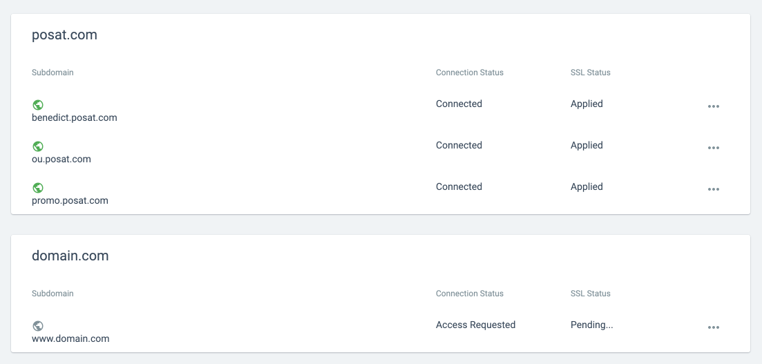The image size is (762, 364).
Task: Click the Pending... SSL status
Action: coord(591,325)
